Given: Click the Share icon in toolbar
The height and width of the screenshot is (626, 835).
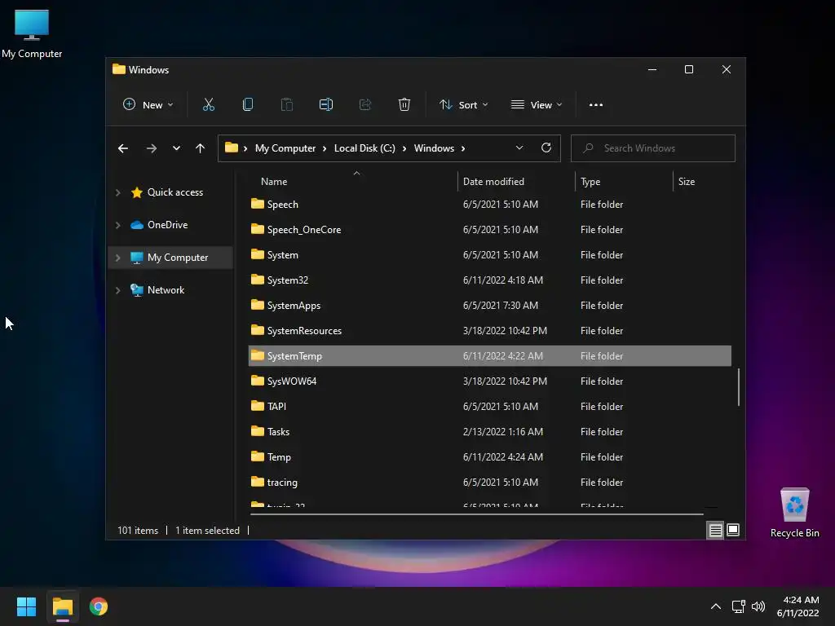Looking at the screenshot, I should click(x=364, y=105).
